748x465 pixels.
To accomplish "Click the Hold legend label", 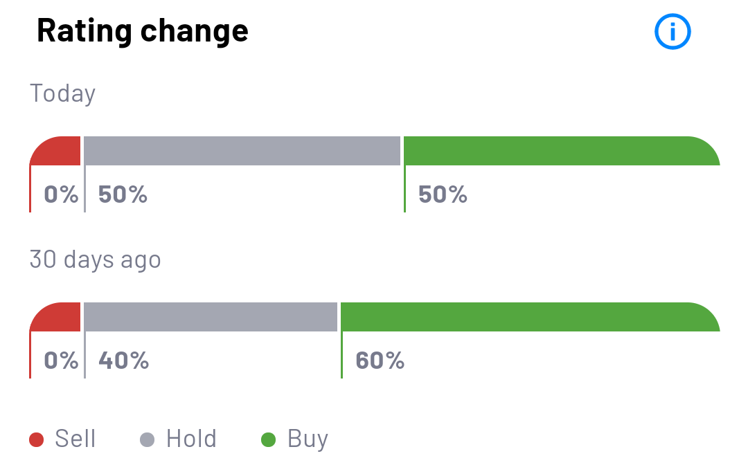I will pos(191,439).
